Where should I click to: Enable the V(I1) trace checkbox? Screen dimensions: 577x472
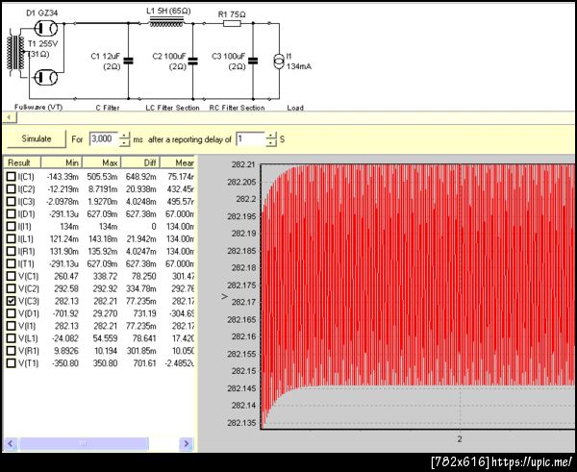pyautogui.click(x=12, y=326)
